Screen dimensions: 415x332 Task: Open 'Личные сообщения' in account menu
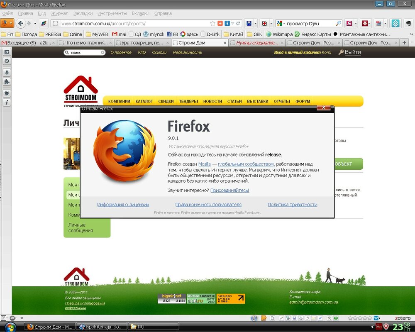[81, 228]
